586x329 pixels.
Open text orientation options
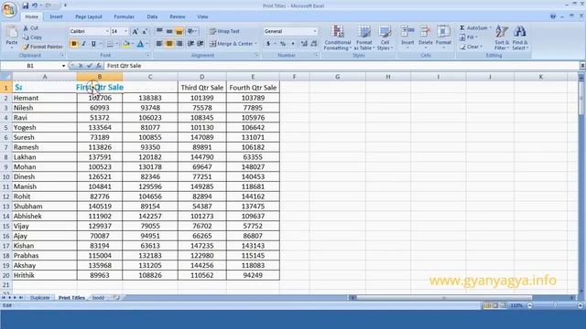[191, 31]
